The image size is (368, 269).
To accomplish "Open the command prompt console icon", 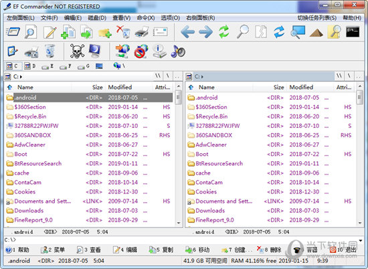I will coord(353,31).
